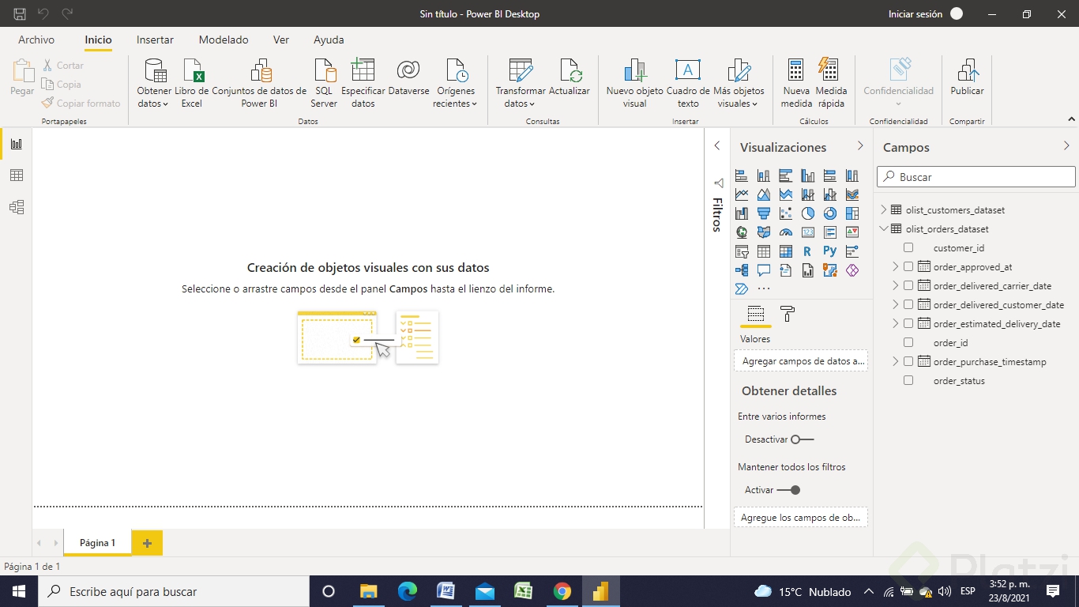Screen dimensions: 1079x607
Task: Click the Buscar fields search box
Action: pos(976,177)
